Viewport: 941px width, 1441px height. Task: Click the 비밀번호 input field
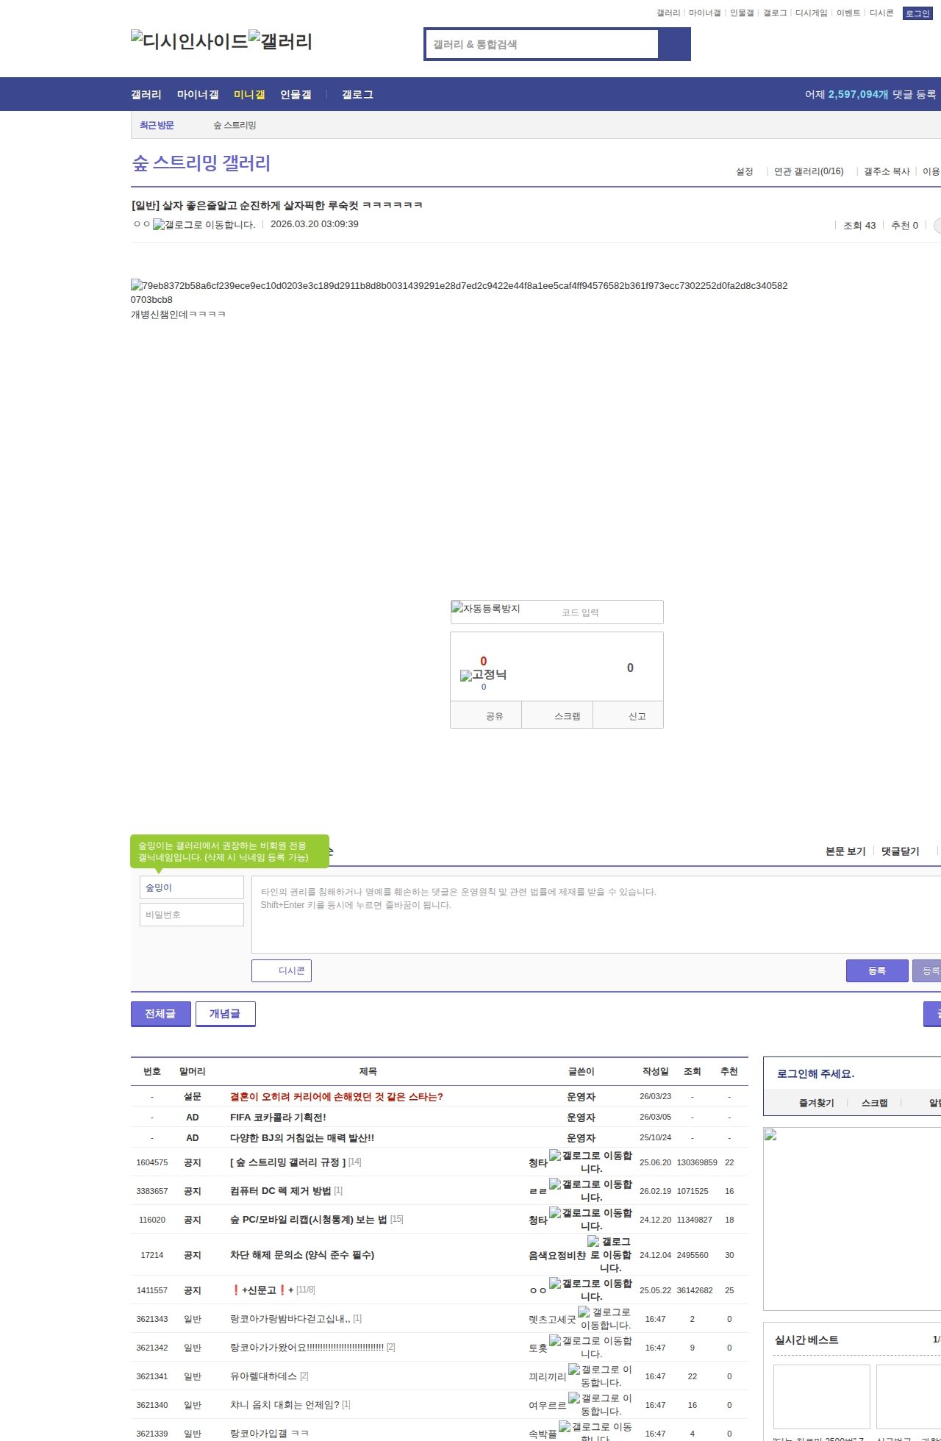pyautogui.click(x=192, y=915)
